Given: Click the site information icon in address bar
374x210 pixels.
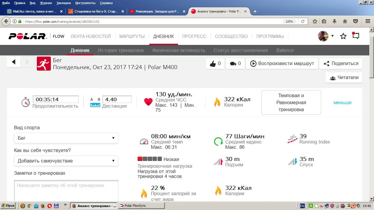Looking at the screenshot, I should (x=14, y=22).
